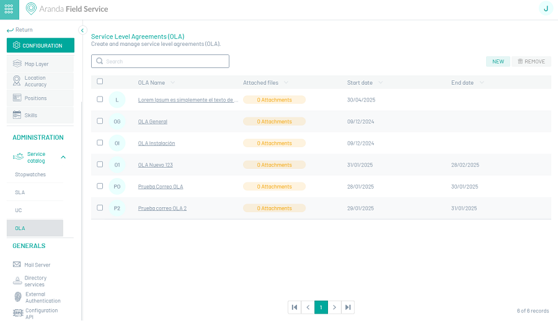The width and height of the screenshot is (558, 321).
Task: Select SLA in the Service catalog menu
Action: [x=20, y=192]
